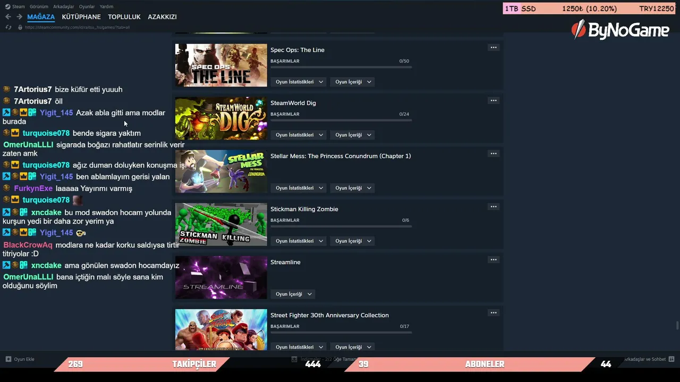Reload the page with the refresh icon

coord(8,27)
